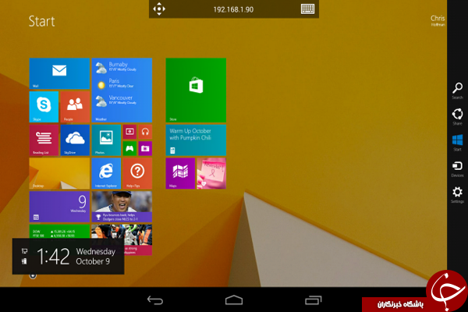Launch Internet Explorer tile
Screen dimensions: 468x312
click(106, 173)
